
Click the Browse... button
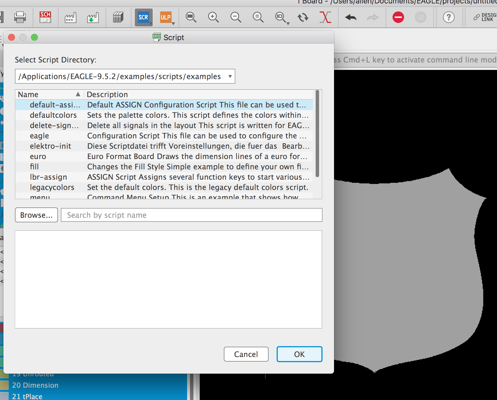point(36,215)
